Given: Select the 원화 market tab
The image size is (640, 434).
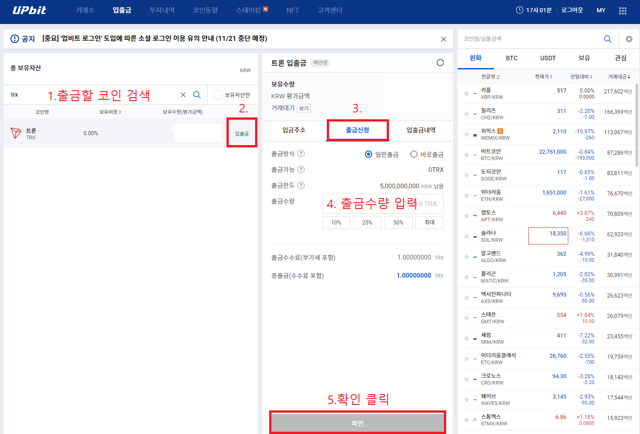Looking at the screenshot, I should click(x=476, y=58).
